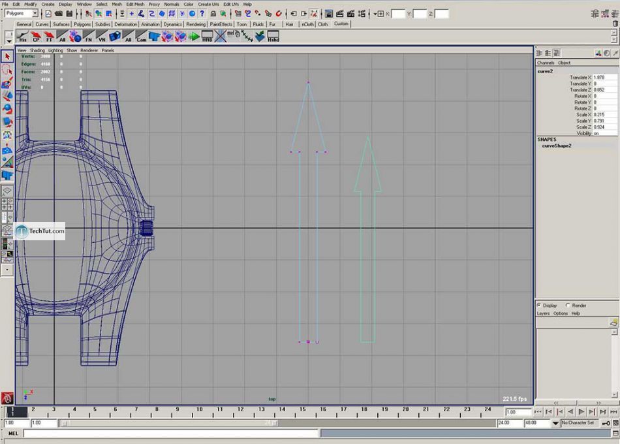620x444 pixels.
Task: Click the play forwards button
Action: click(581, 412)
